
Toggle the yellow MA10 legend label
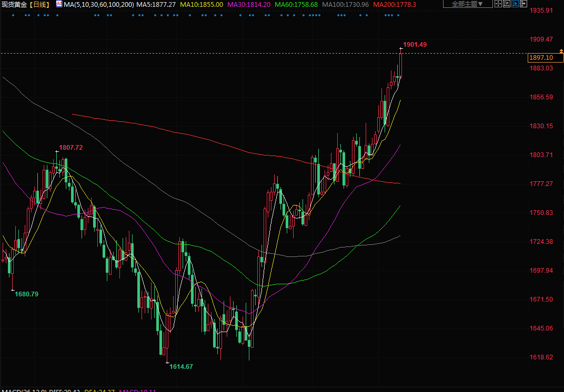pos(202,4)
